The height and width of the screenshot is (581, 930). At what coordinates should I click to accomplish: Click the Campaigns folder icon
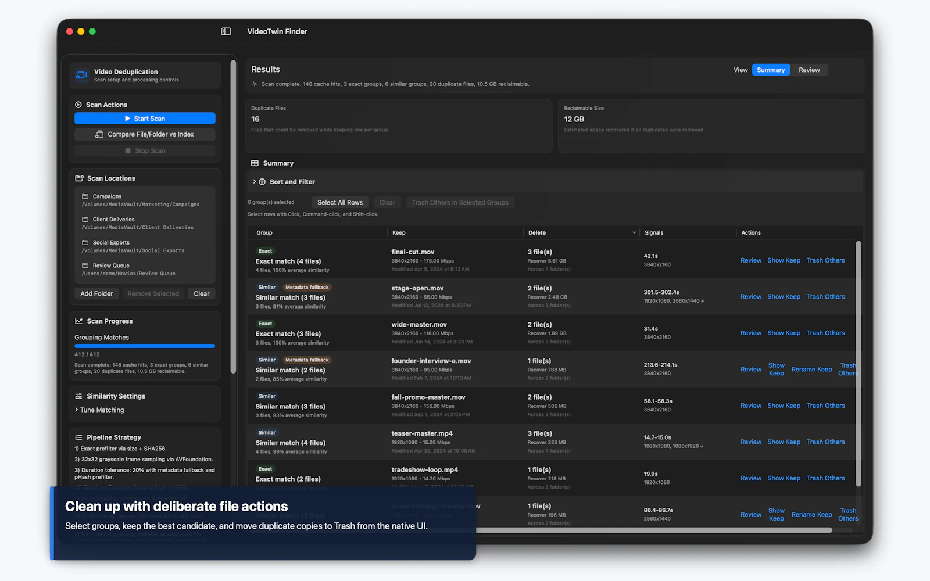(85, 196)
